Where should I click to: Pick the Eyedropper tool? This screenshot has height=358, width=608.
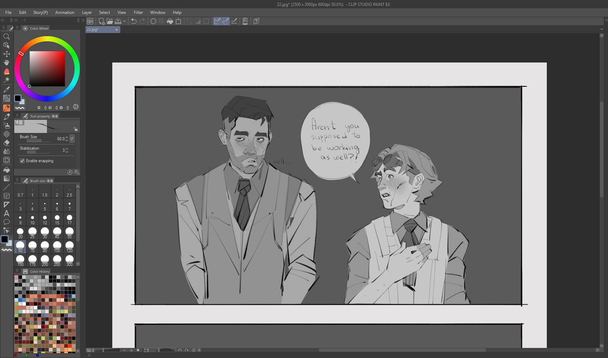click(6, 90)
